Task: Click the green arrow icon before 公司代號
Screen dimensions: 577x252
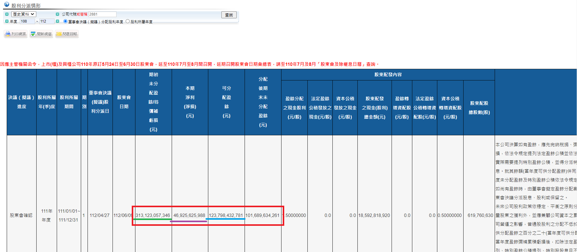Action: pos(57,14)
